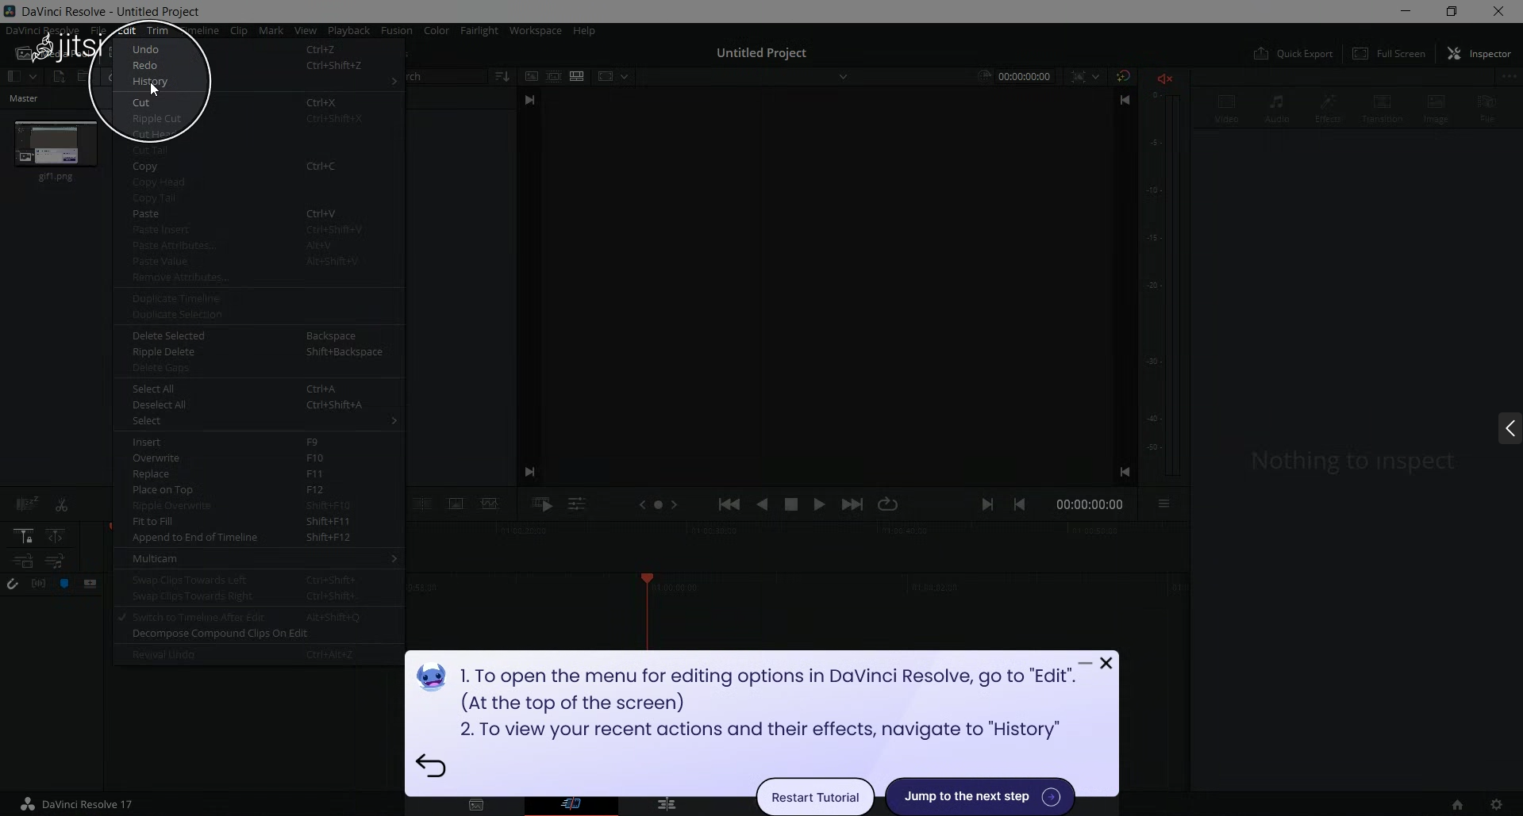Viewport: 1523px width, 816px height.
Task: Click the Play button in the viewer transport
Action: coord(819,505)
